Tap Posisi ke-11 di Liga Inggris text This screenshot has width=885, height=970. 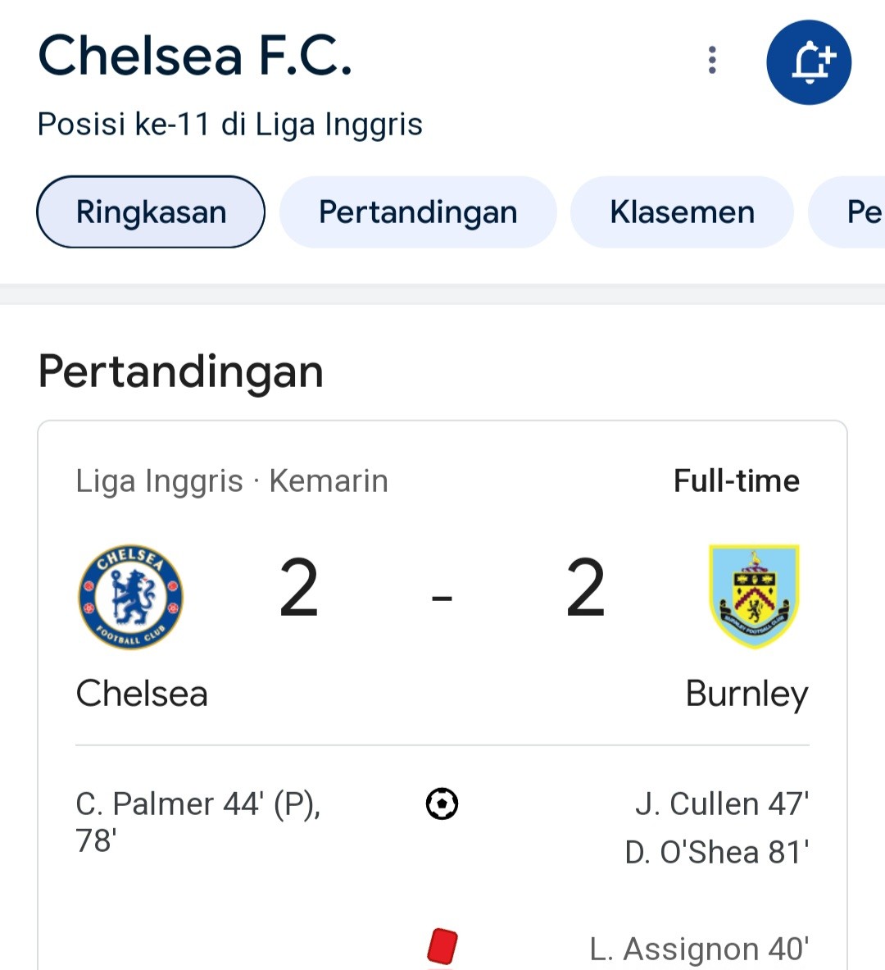click(x=230, y=124)
